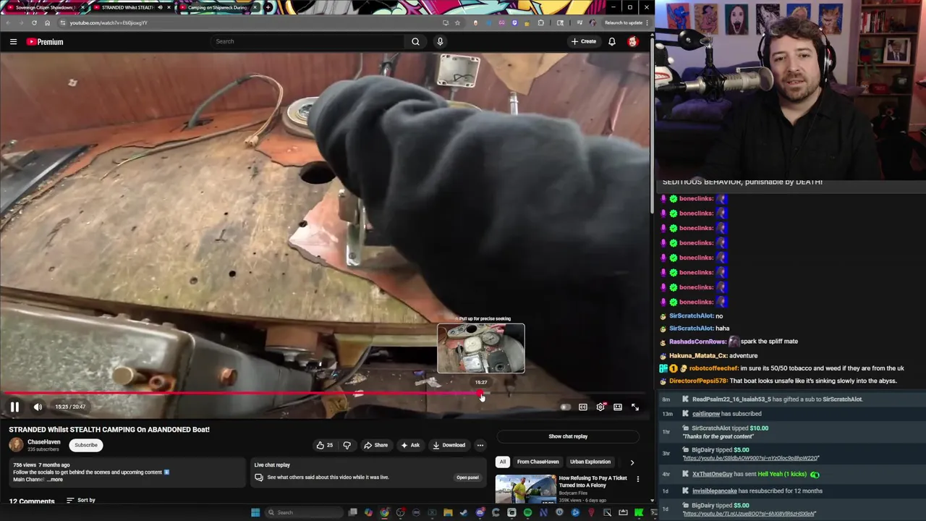Click the address bar URL
926x521 pixels.
click(109, 22)
